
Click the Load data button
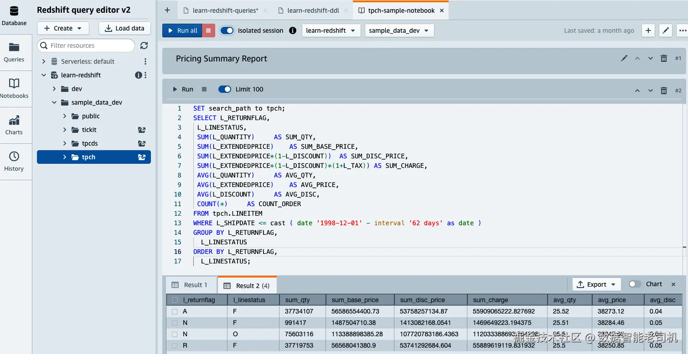pos(124,28)
